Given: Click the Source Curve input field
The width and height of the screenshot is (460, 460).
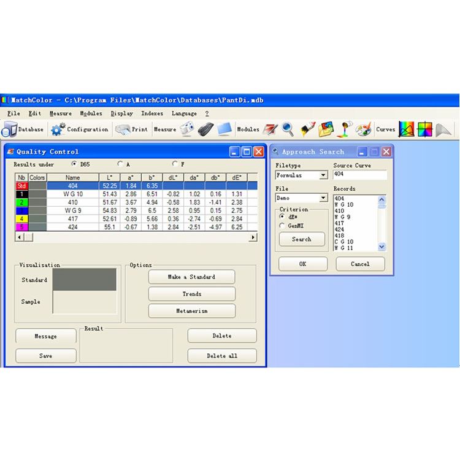Looking at the screenshot, I should [x=359, y=175].
